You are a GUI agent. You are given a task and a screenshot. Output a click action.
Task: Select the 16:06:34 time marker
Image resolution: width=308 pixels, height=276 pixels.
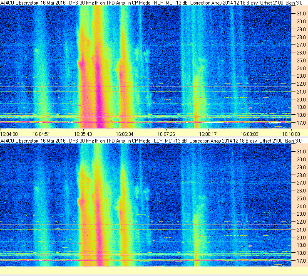[x=124, y=134]
